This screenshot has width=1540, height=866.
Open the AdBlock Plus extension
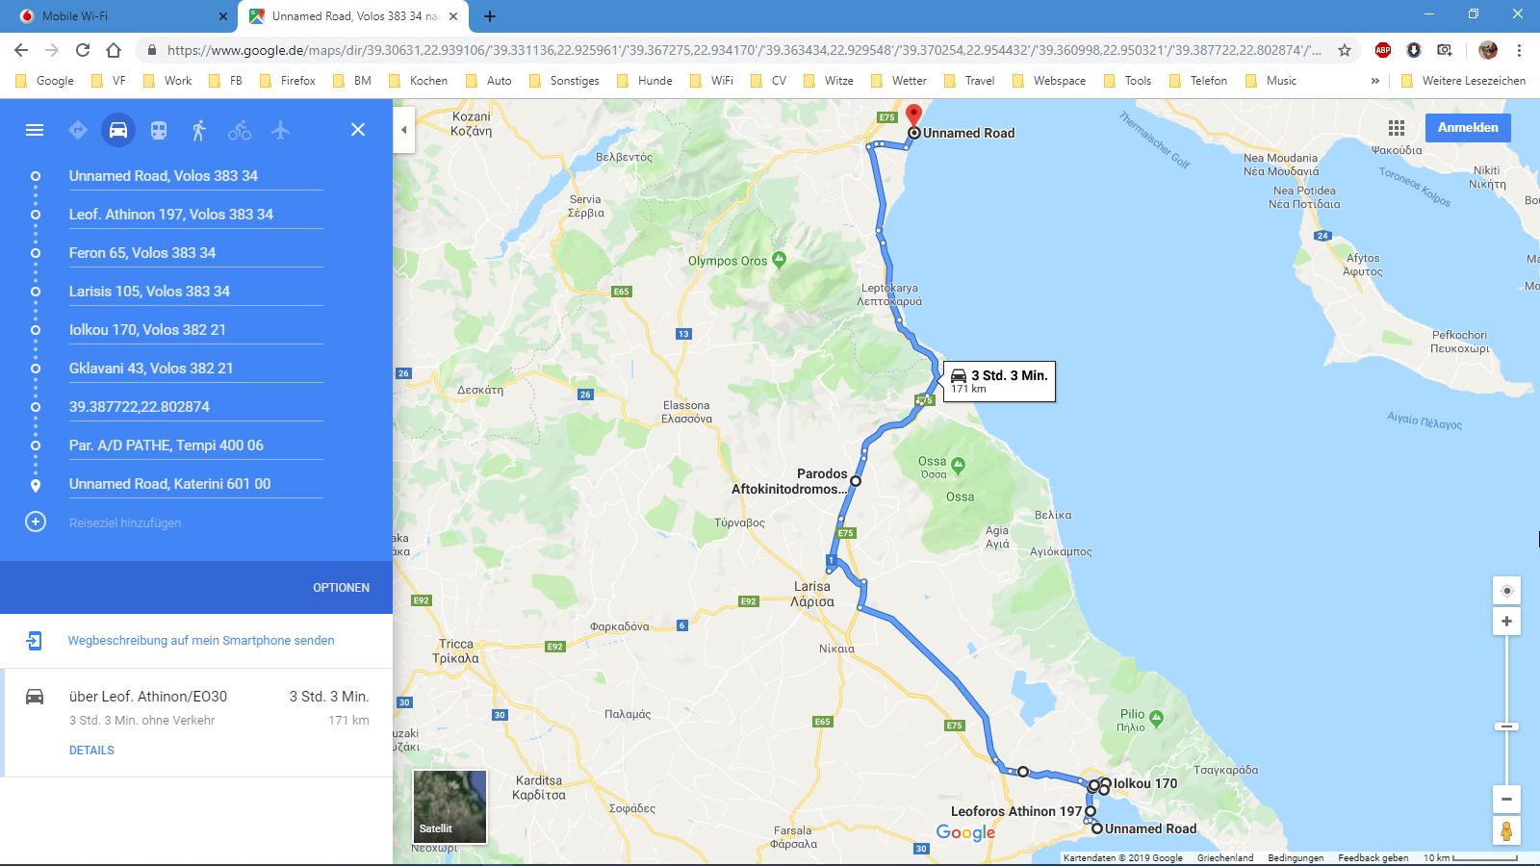(x=1383, y=50)
